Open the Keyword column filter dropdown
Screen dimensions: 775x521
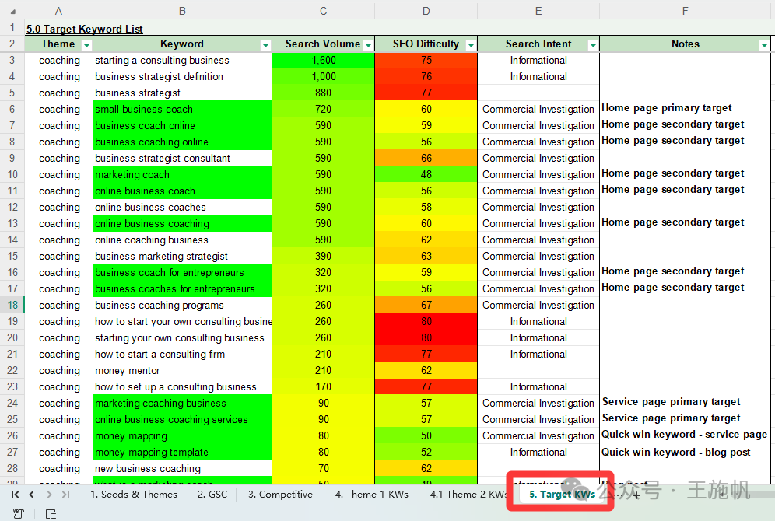265,45
